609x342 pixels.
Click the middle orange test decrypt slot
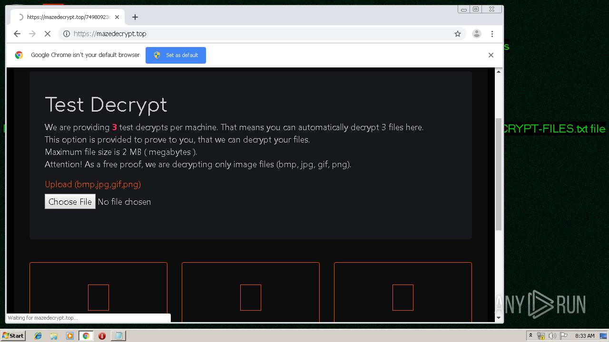251,293
